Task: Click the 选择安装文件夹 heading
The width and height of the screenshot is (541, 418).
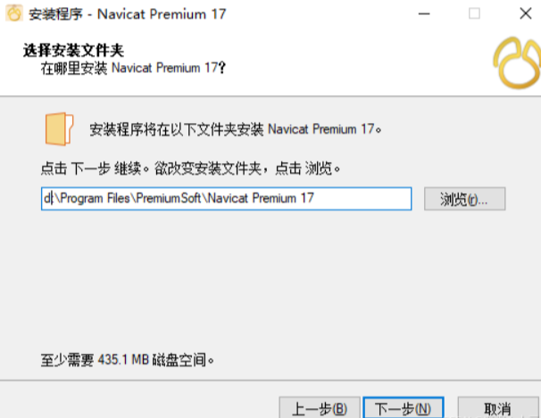Action: pyautogui.click(x=73, y=51)
